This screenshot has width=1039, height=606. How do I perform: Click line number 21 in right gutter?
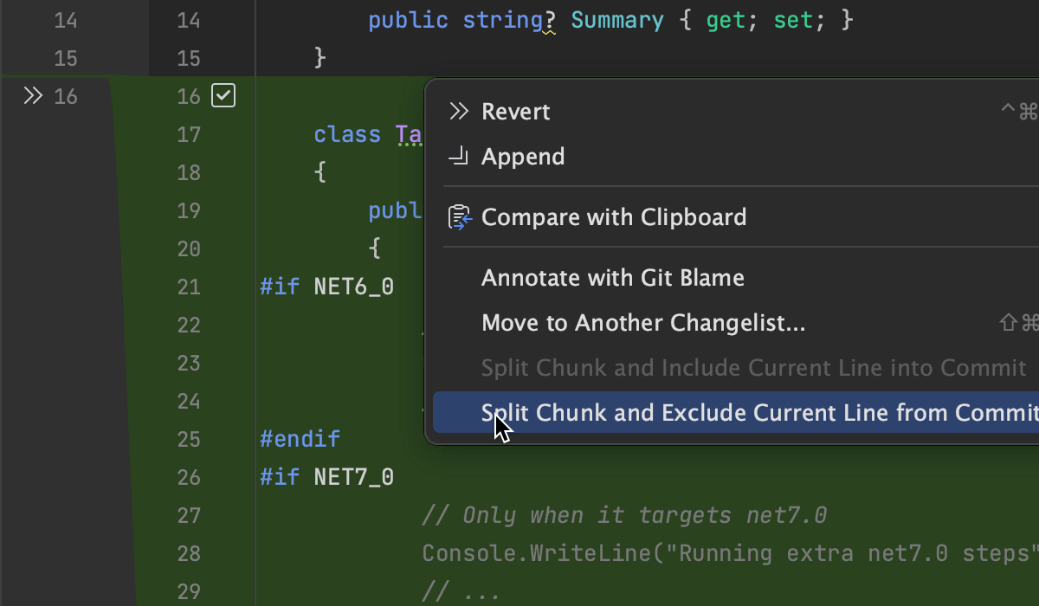click(189, 287)
